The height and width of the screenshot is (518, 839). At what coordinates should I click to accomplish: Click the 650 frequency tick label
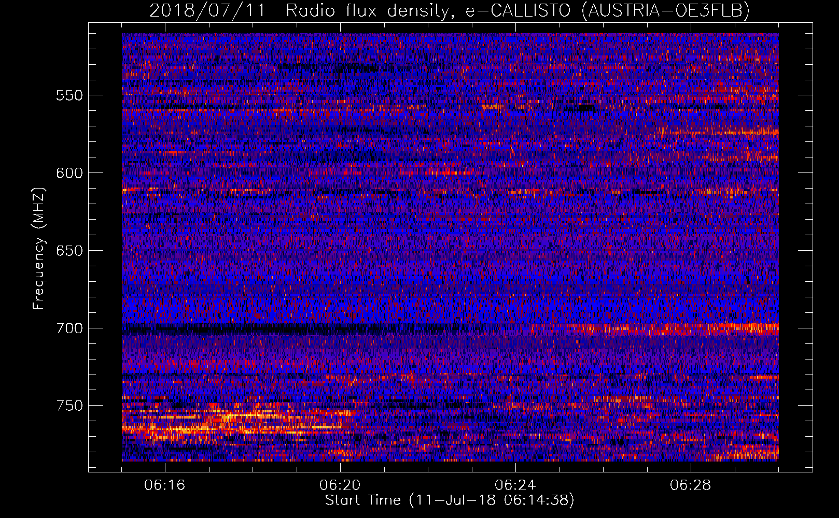point(69,251)
